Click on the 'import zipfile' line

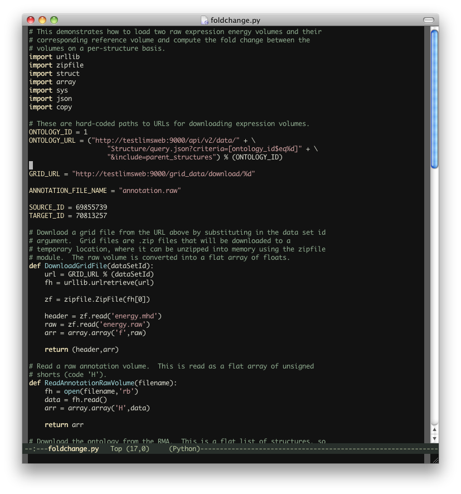[56, 65]
